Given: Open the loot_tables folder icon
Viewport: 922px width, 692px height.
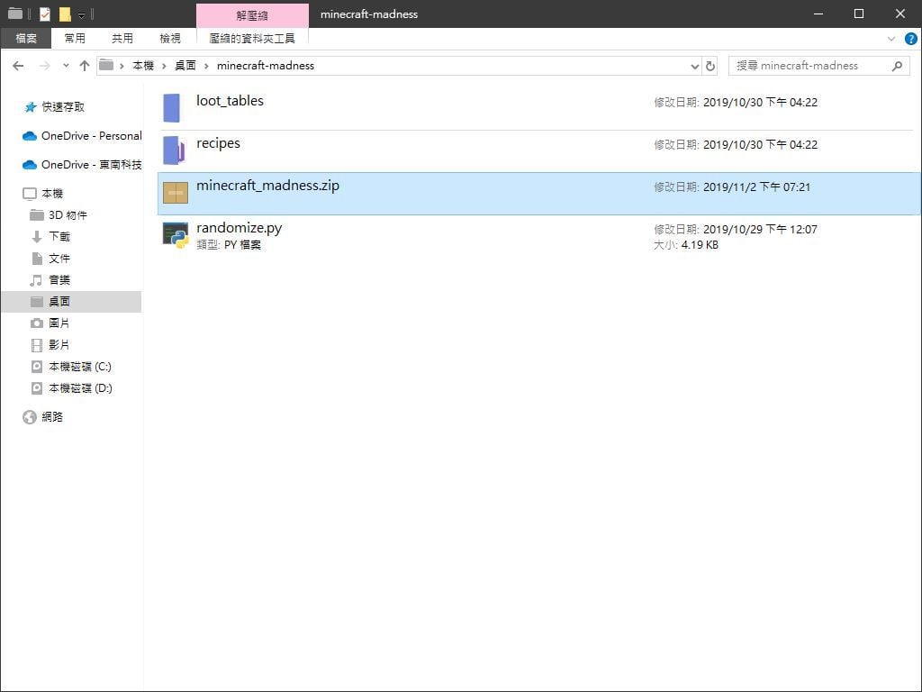Looking at the screenshot, I should [x=172, y=108].
